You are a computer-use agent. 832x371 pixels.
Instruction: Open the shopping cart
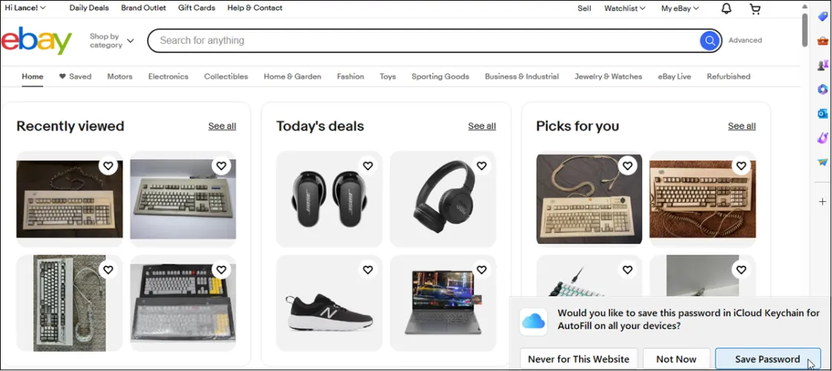click(755, 8)
